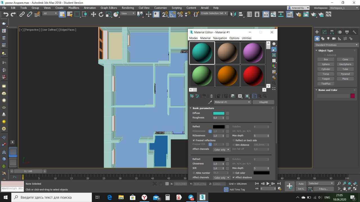Screen dimensions: 360x202
Task: Open the Standard Primitives dropdown
Action: (x=336, y=45)
